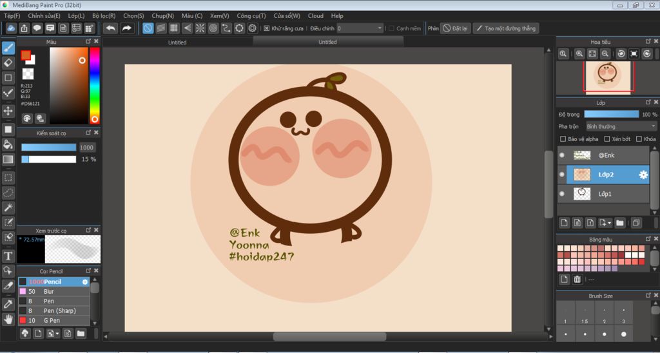Open the add brush dropdown arrow

coord(57,334)
